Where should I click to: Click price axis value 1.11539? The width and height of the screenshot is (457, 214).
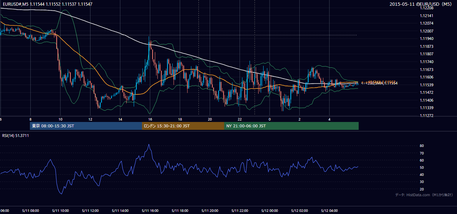coord(427,85)
